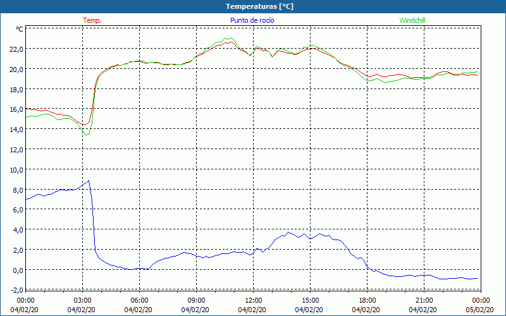Viewport: 506px width, 316px height.
Task: Click the 09:00 time axis label
Action: click(196, 301)
